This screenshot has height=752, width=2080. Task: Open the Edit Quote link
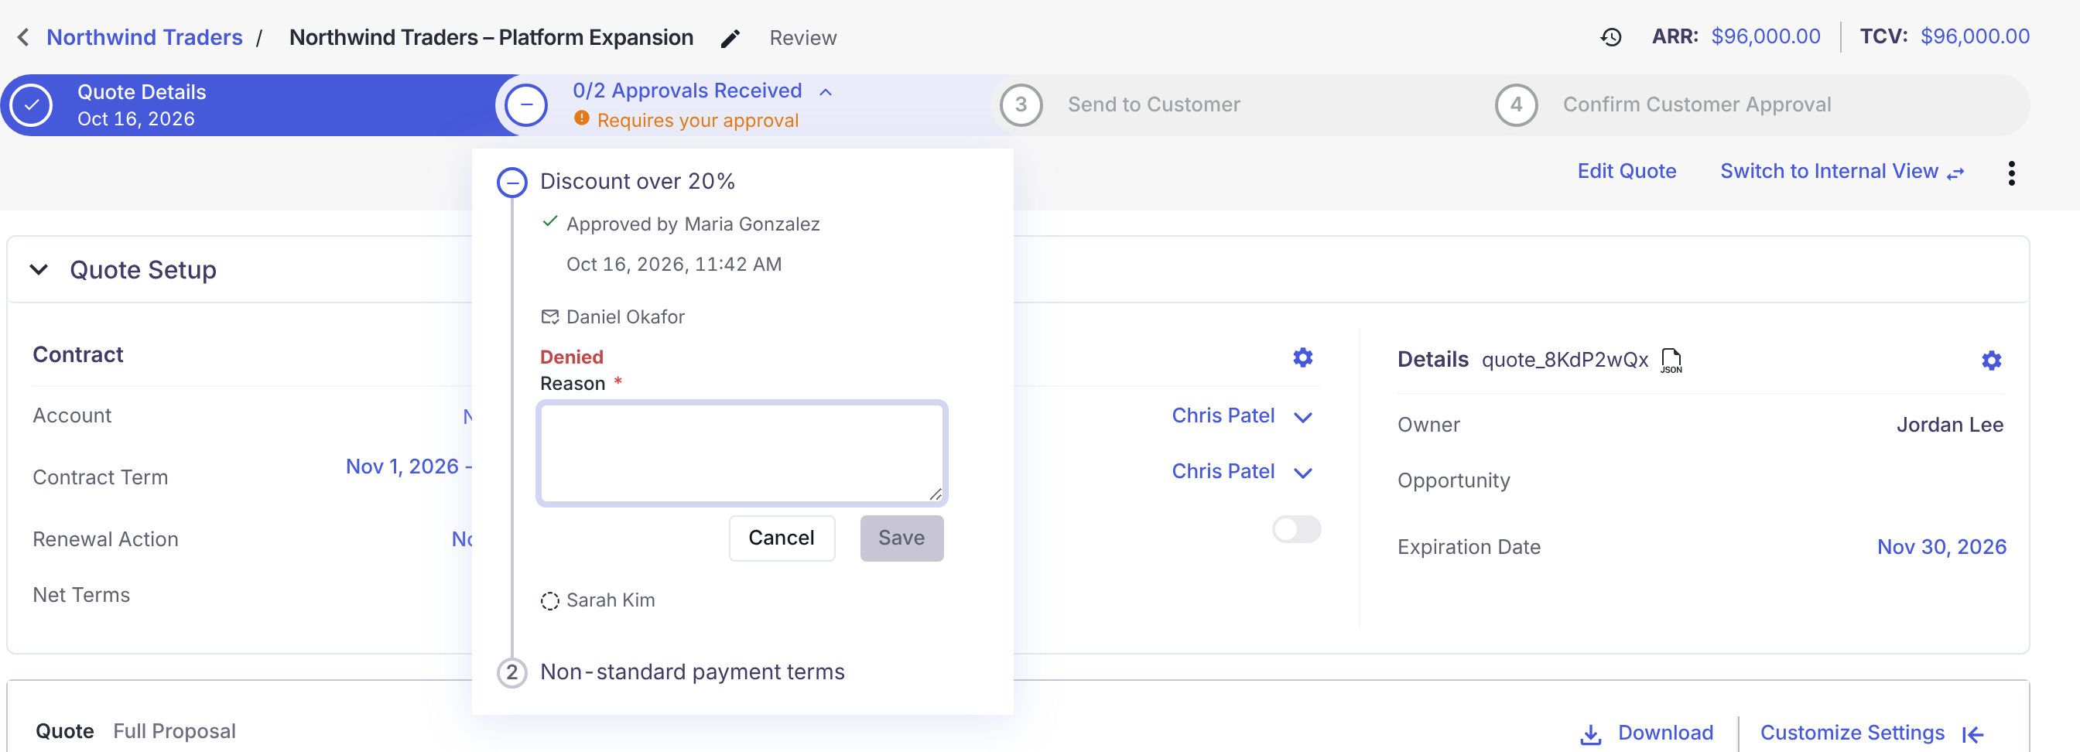coord(1627,171)
